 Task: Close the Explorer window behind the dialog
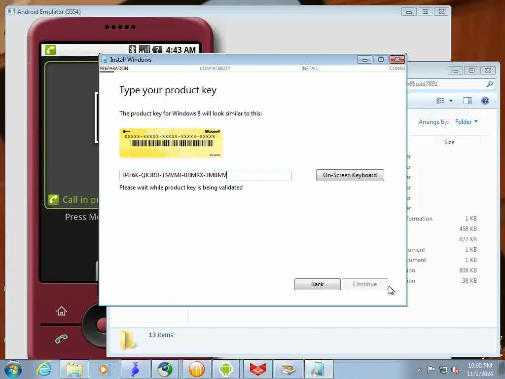[x=488, y=70]
